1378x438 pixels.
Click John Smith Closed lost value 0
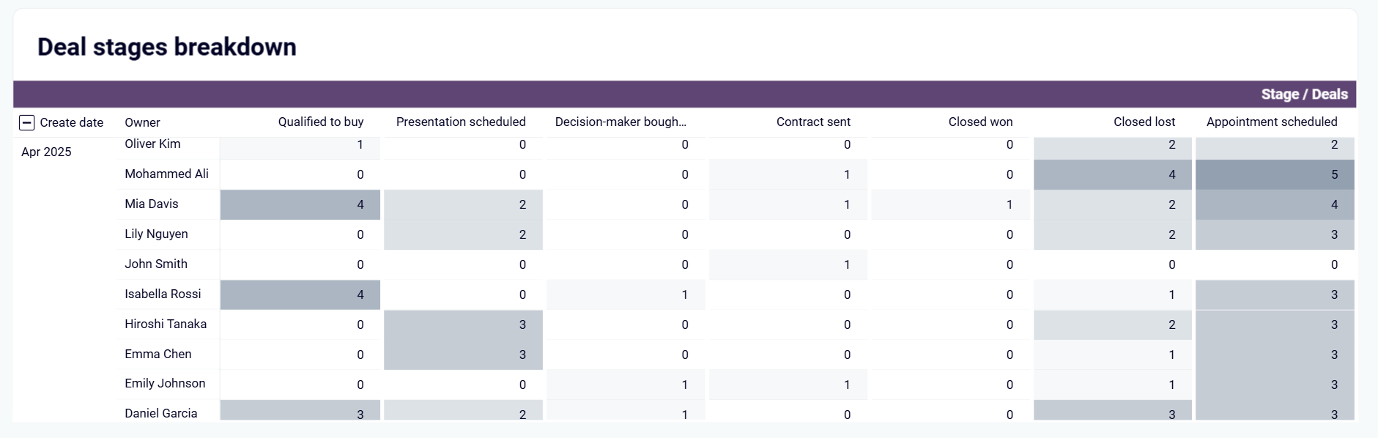(1113, 264)
